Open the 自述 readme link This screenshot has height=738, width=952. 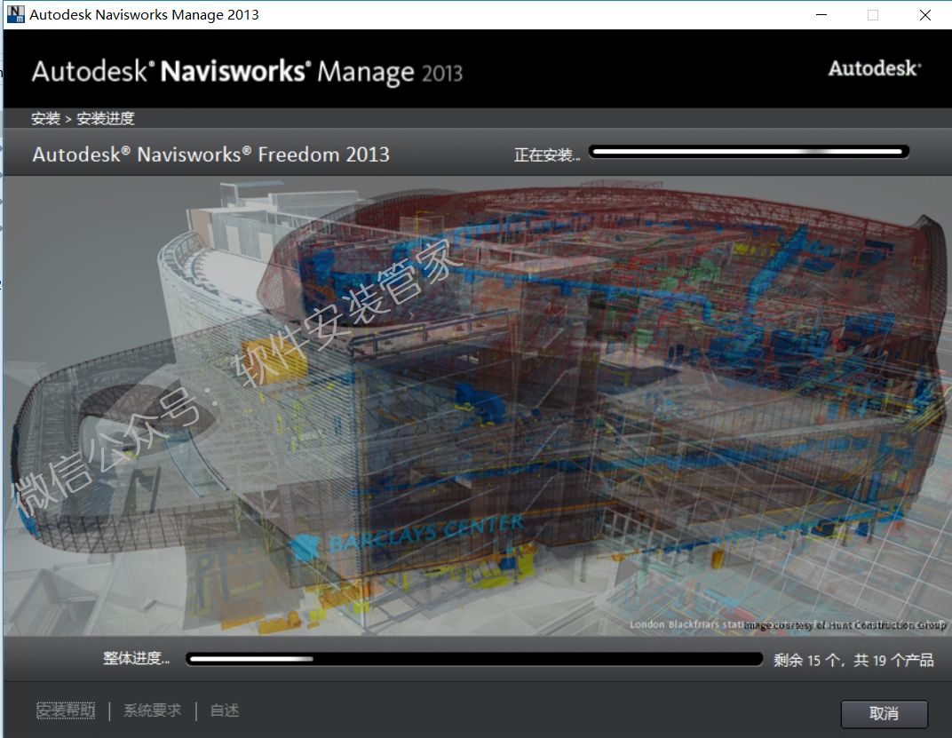coord(225,710)
